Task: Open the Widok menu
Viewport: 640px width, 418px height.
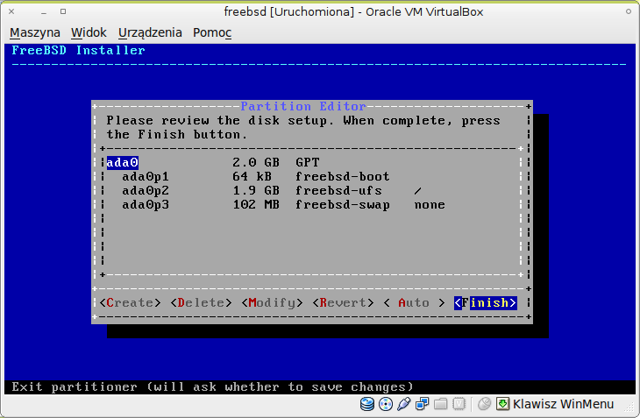Action: (89, 32)
